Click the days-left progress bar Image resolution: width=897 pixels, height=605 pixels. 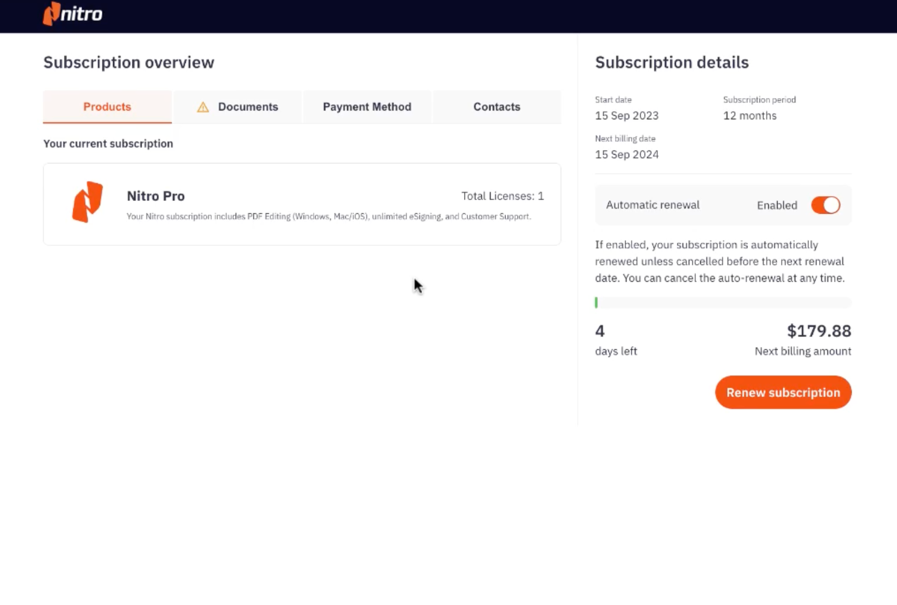point(723,302)
